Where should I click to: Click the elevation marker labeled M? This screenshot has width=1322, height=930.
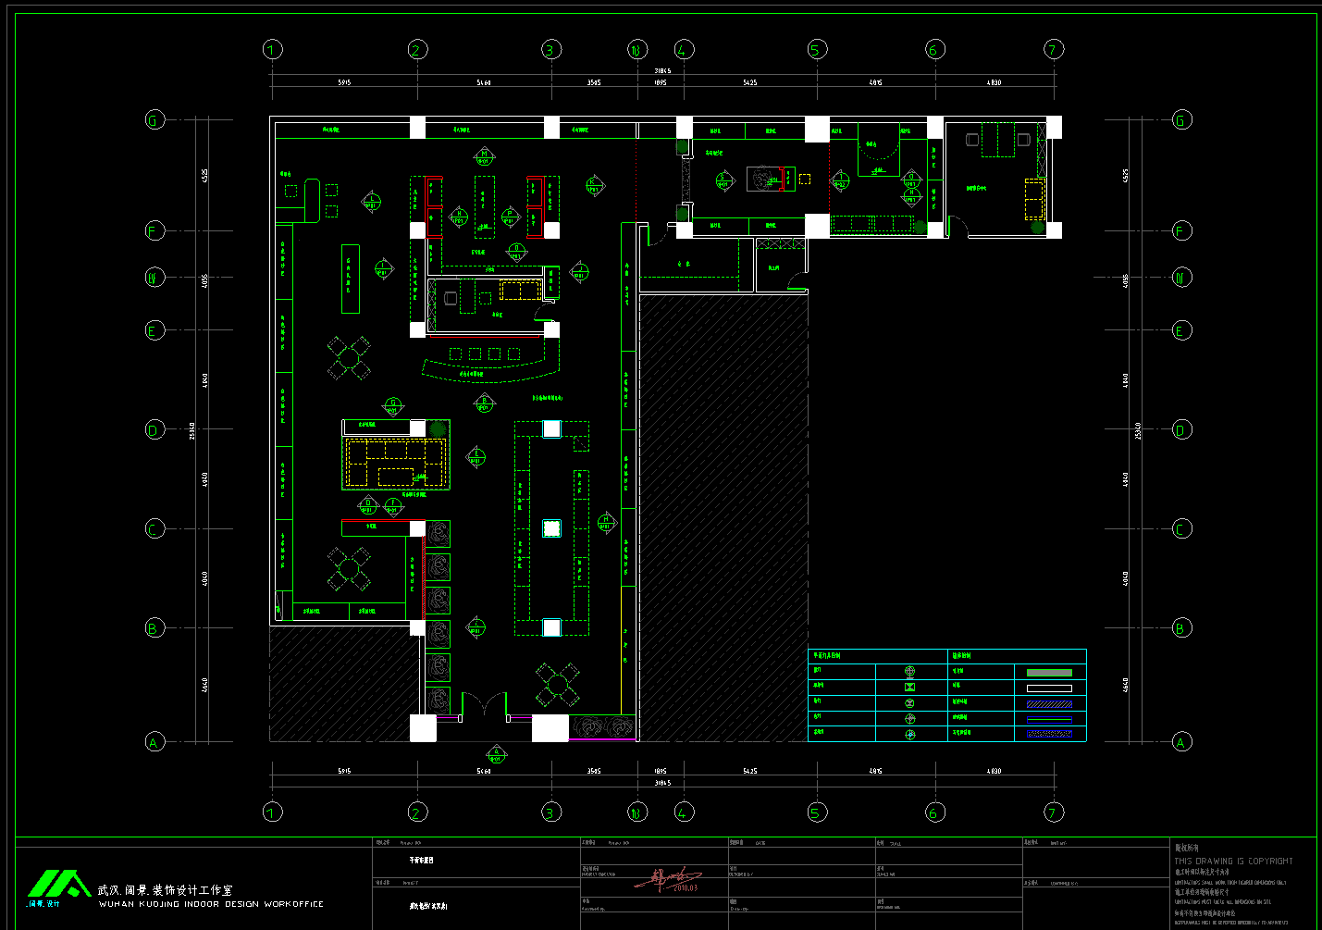[x=484, y=155]
